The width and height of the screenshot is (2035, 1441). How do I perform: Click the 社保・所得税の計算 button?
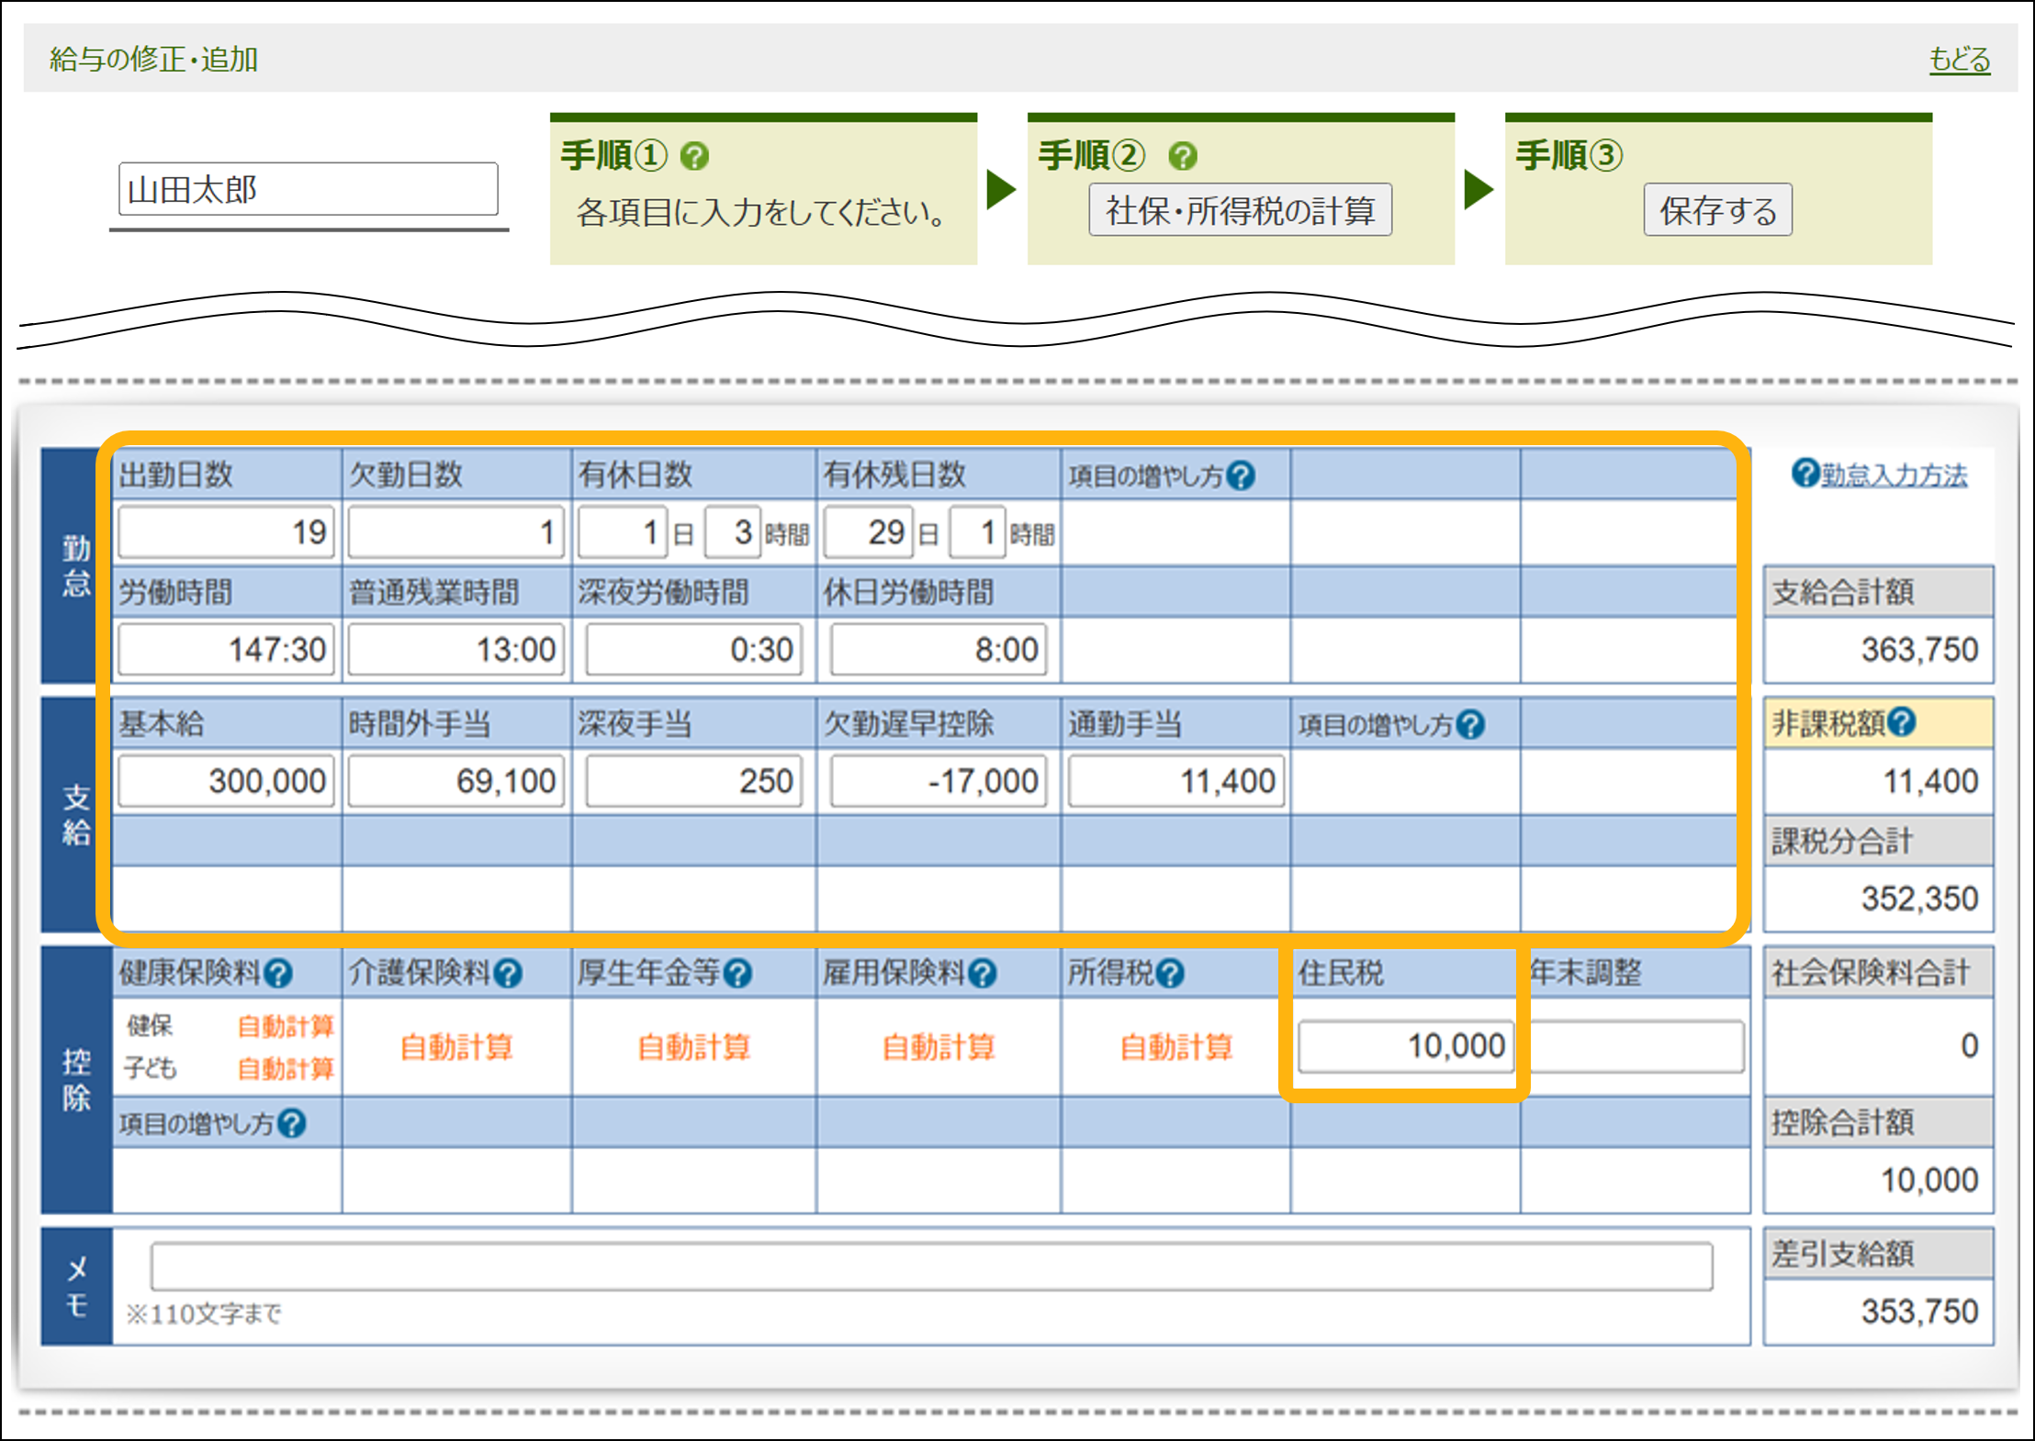pyautogui.click(x=1240, y=210)
